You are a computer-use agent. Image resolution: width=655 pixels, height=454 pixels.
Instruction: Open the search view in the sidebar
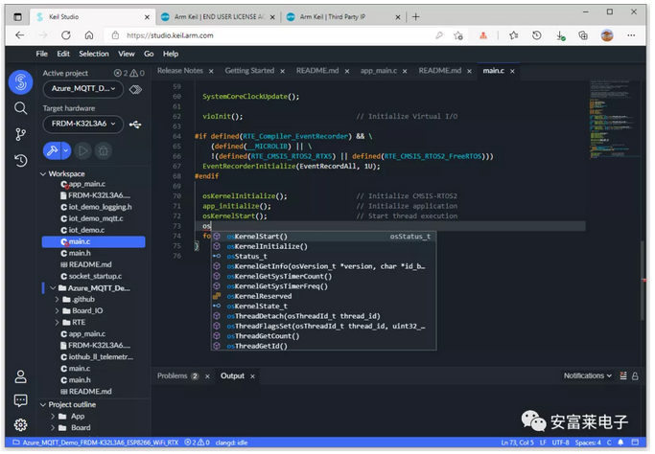(20, 108)
